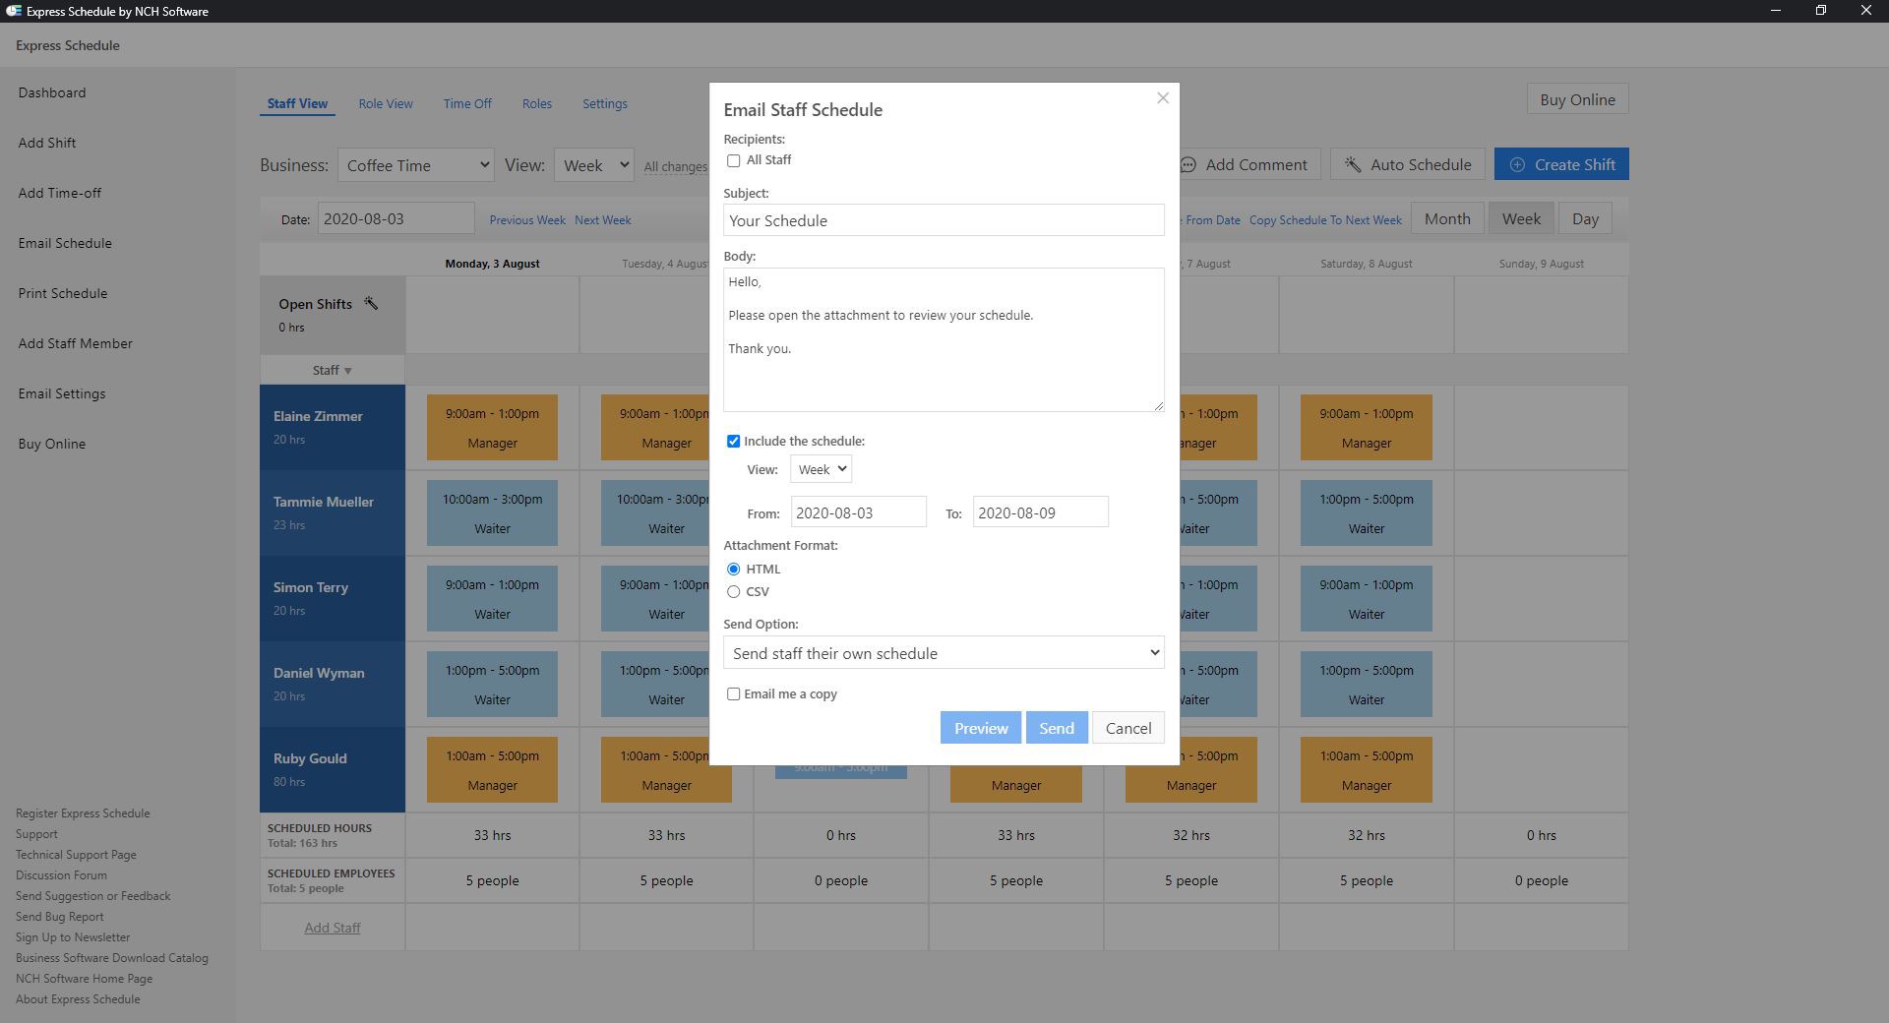
Task: Click the Express Schedule app icon in title bar
Action: pos(13,11)
